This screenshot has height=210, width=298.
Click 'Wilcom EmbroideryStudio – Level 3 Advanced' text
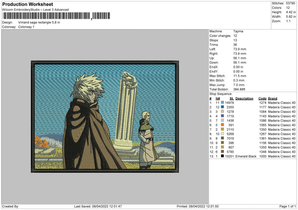(35, 10)
